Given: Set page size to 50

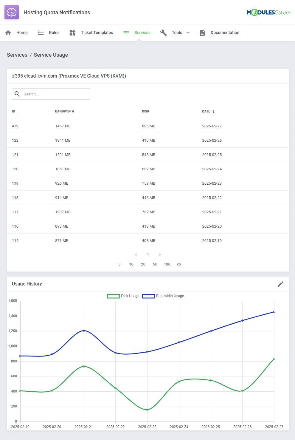Looking at the screenshot, I should [155, 264].
